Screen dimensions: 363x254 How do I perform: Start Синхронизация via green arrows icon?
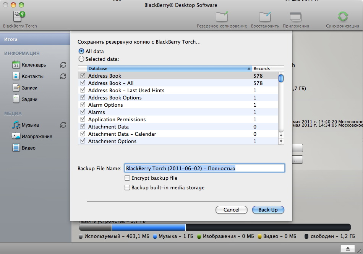click(x=343, y=16)
